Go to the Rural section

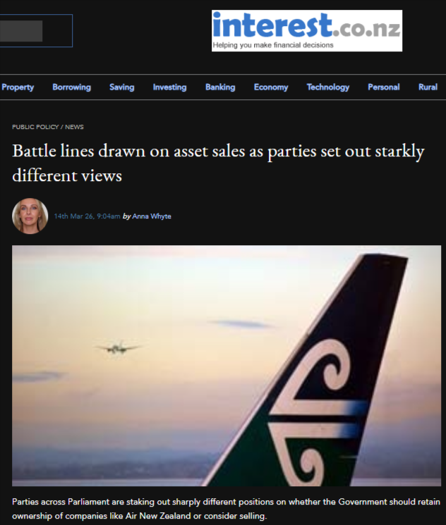point(428,87)
